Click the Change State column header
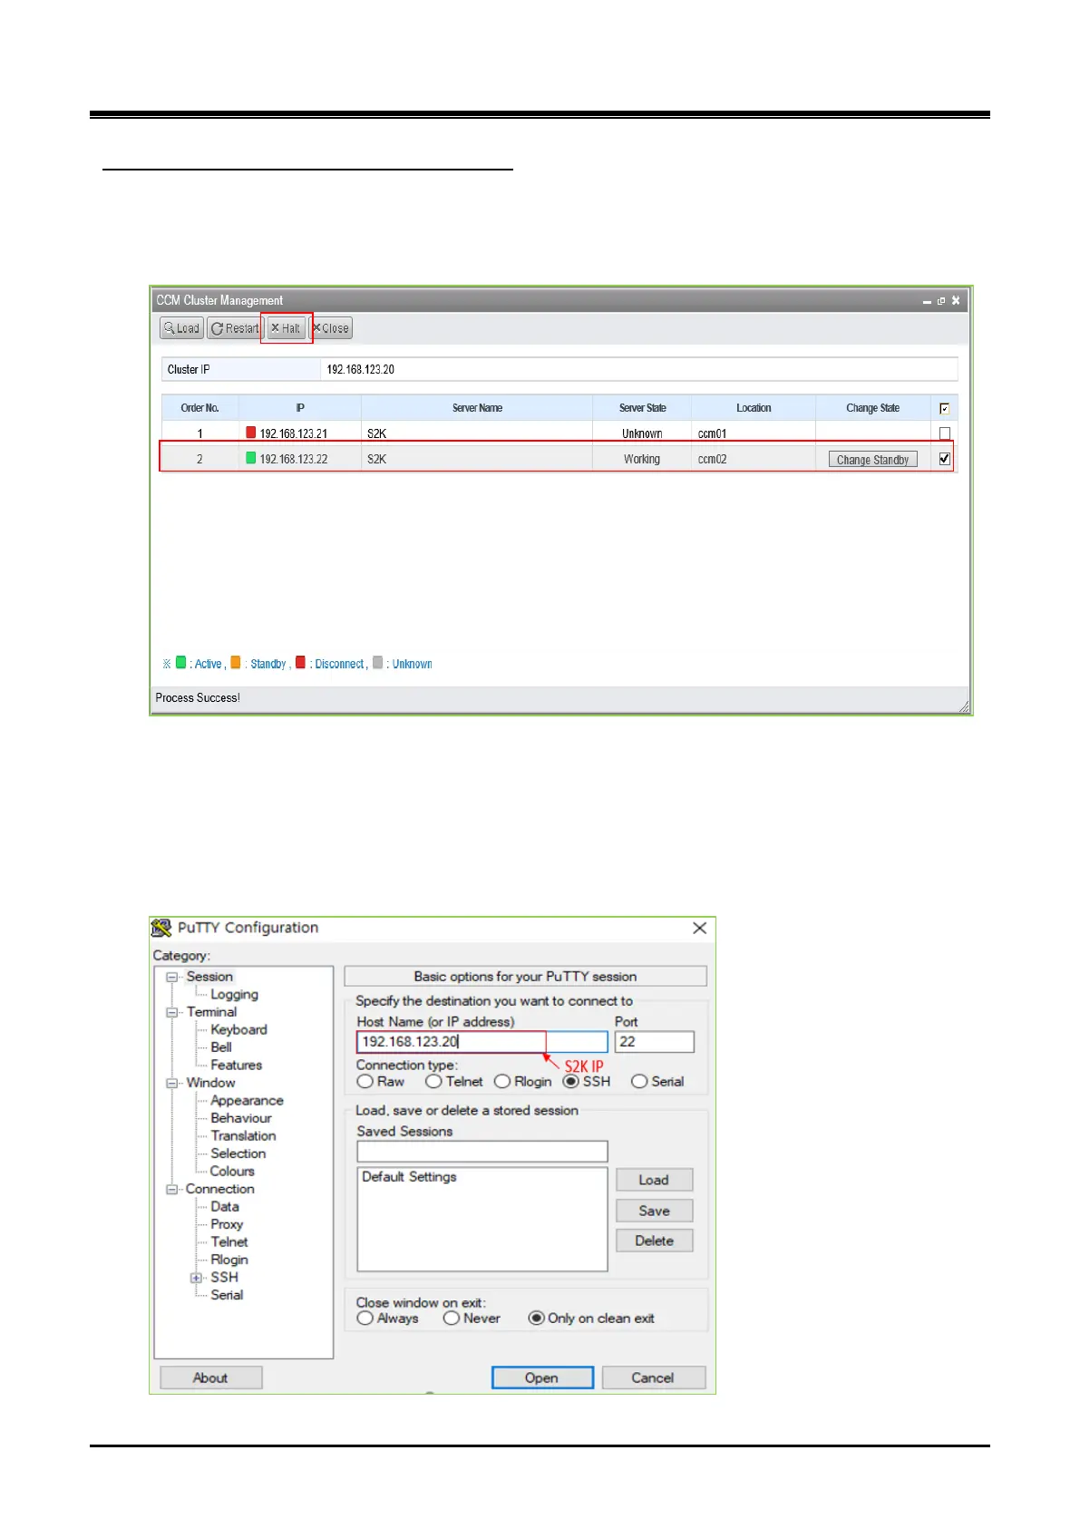The height and width of the screenshot is (1528, 1080). (873, 408)
